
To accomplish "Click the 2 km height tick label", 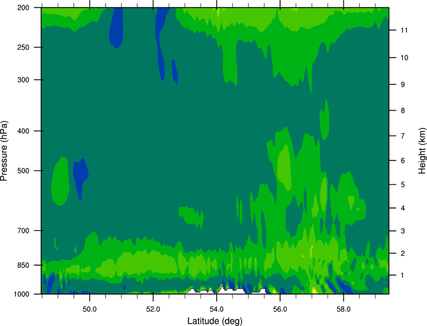I will click(x=403, y=253).
